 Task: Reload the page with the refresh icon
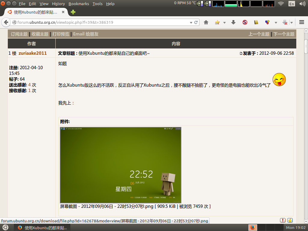[x=196, y=22]
